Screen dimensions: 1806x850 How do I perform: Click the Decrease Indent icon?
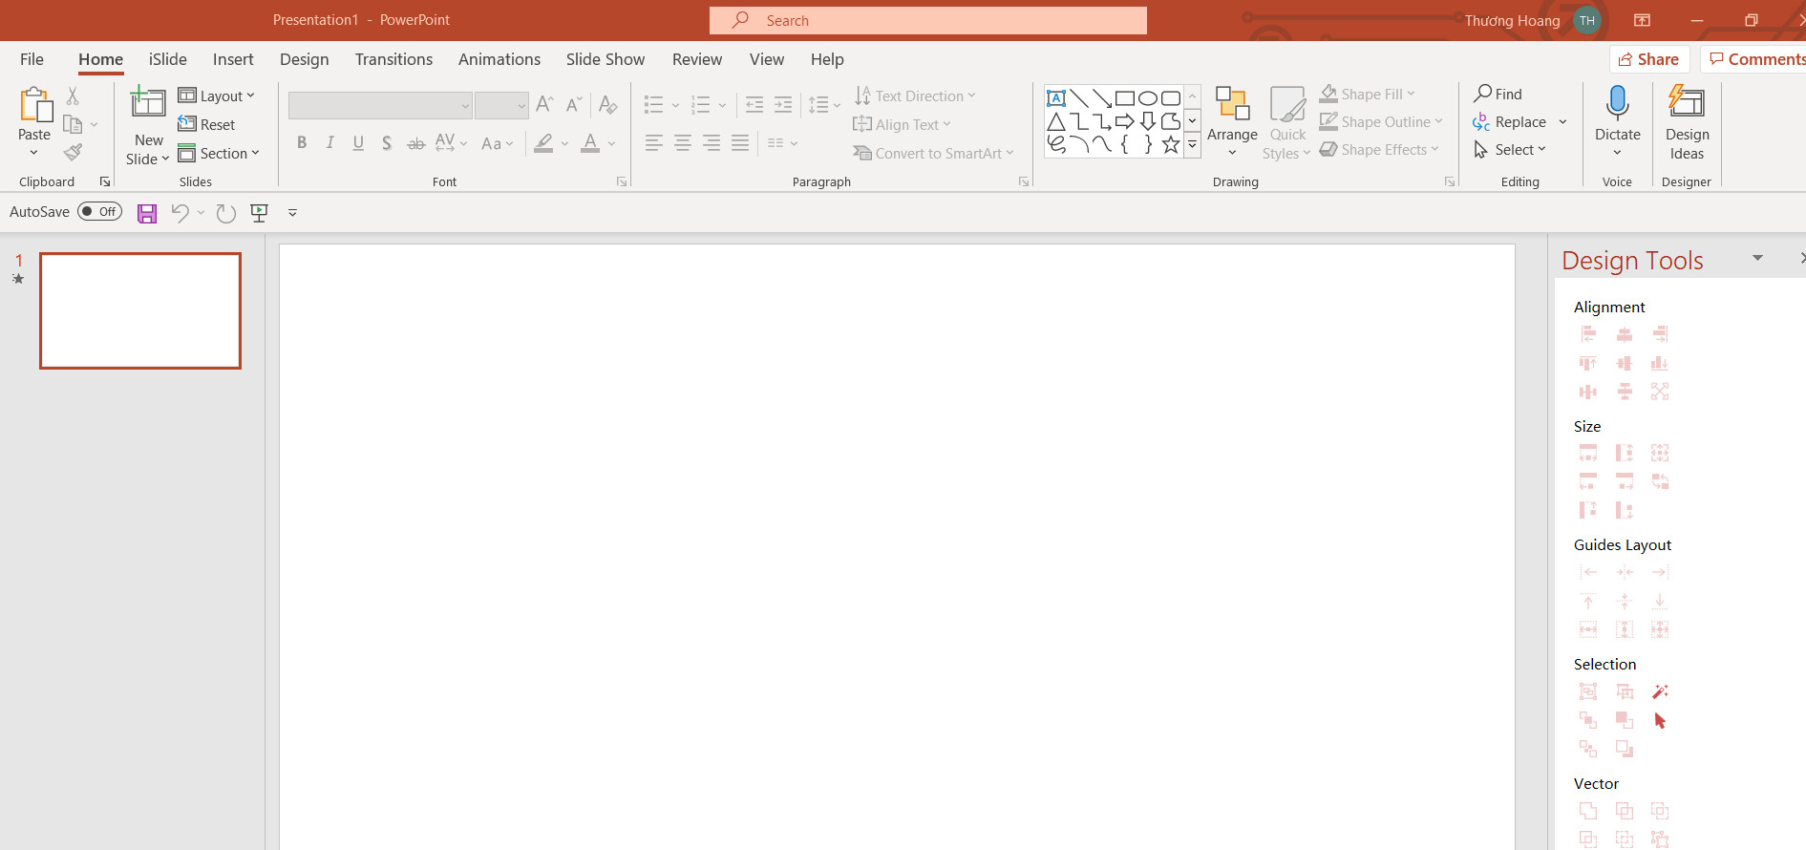(x=754, y=104)
